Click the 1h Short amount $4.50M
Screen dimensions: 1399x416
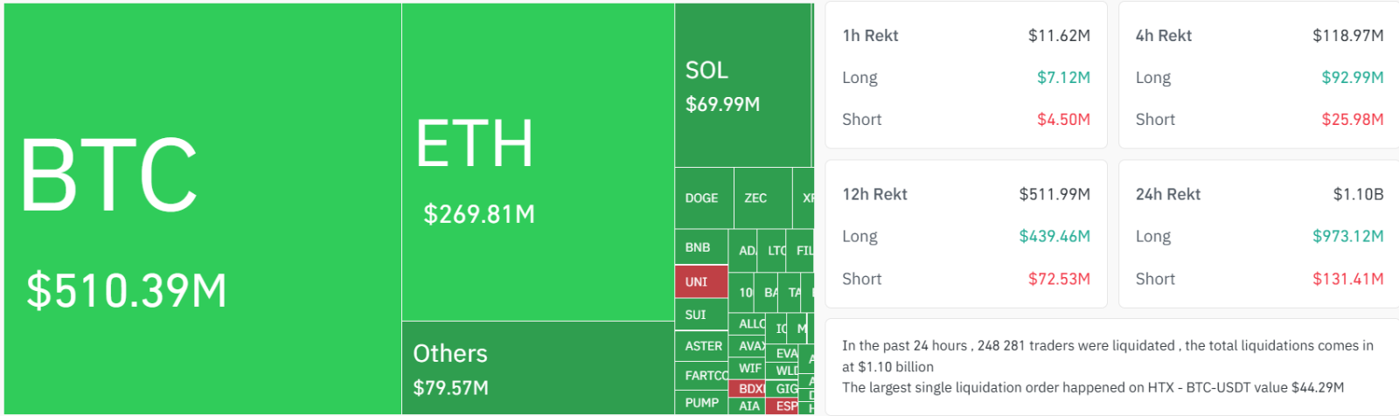[x=1063, y=120]
